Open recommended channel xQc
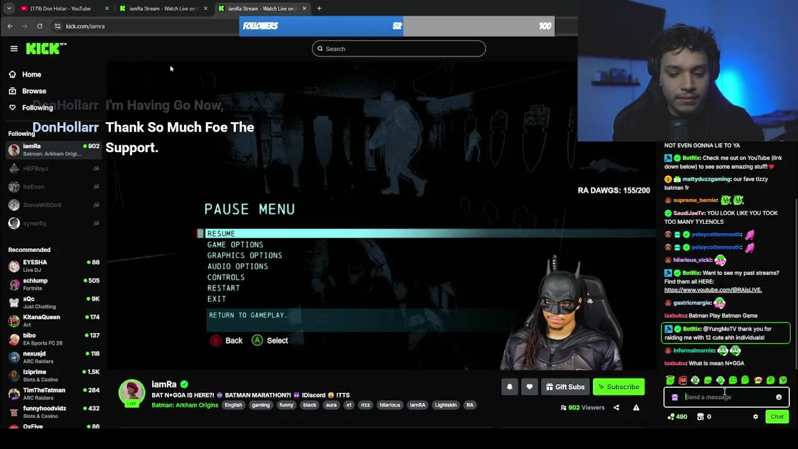The height and width of the screenshot is (449, 798). [54, 302]
